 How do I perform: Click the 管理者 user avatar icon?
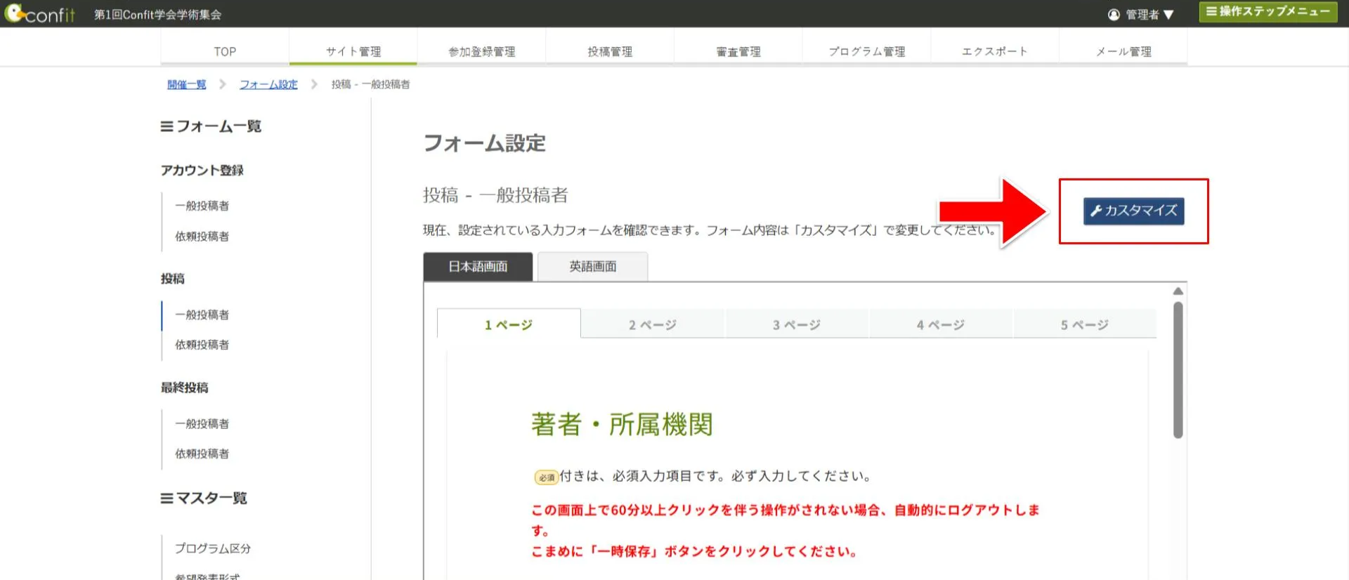coord(1114,15)
